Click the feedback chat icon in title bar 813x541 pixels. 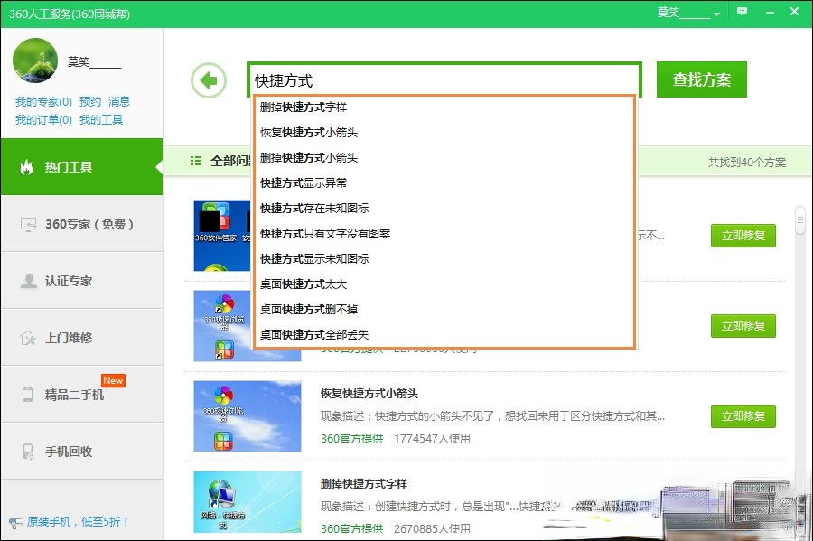click(742, 12)
